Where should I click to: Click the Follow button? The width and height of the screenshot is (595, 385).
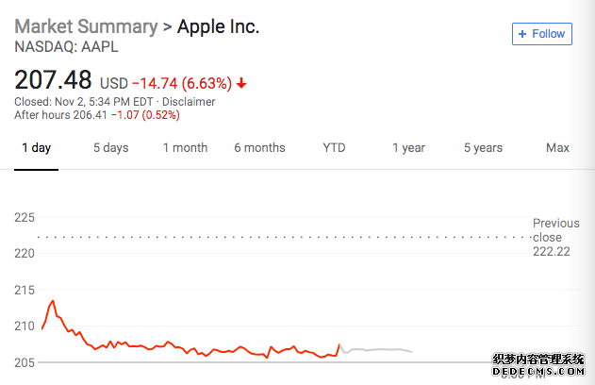[542, 34]
